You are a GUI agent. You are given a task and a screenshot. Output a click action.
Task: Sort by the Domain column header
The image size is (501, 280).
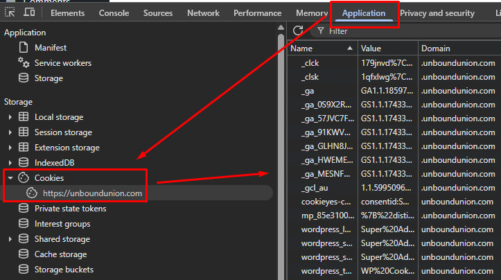click(459, 49)
